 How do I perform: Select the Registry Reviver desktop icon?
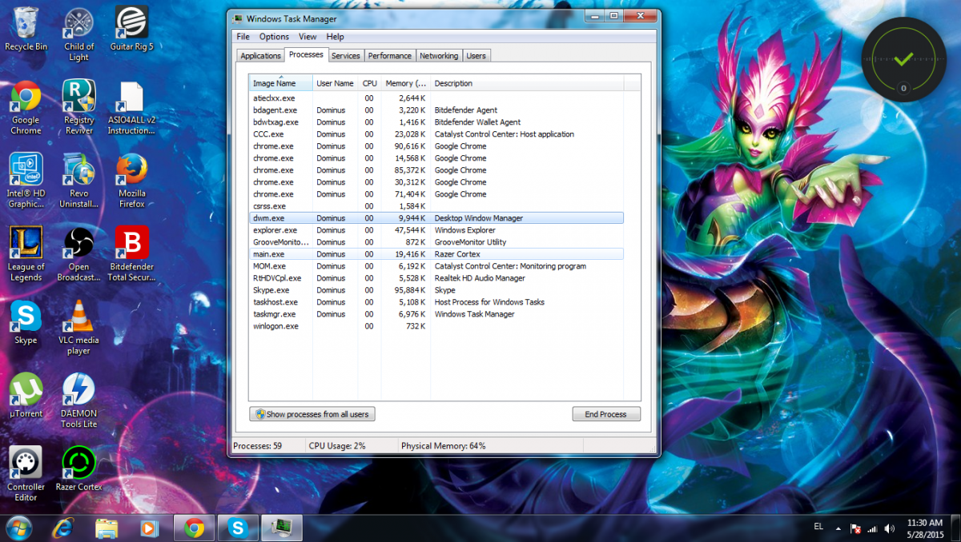(78, 107)
